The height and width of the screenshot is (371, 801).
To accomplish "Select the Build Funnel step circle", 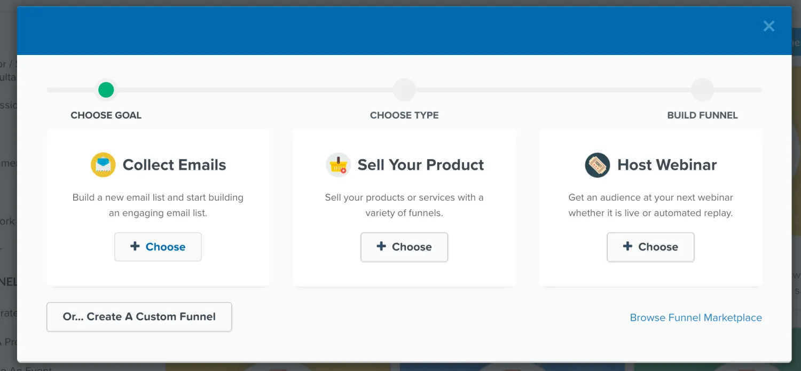I will pos(702,90).
